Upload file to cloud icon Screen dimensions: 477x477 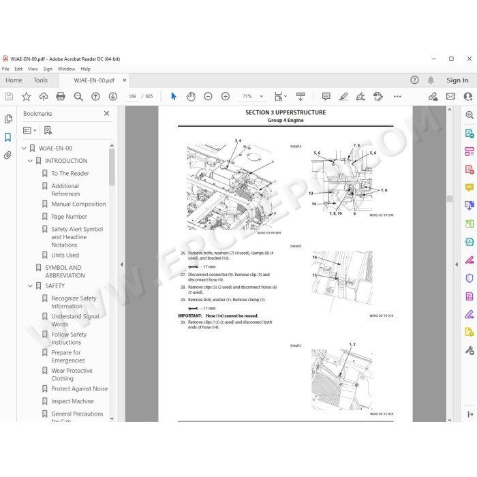point(44,97)
